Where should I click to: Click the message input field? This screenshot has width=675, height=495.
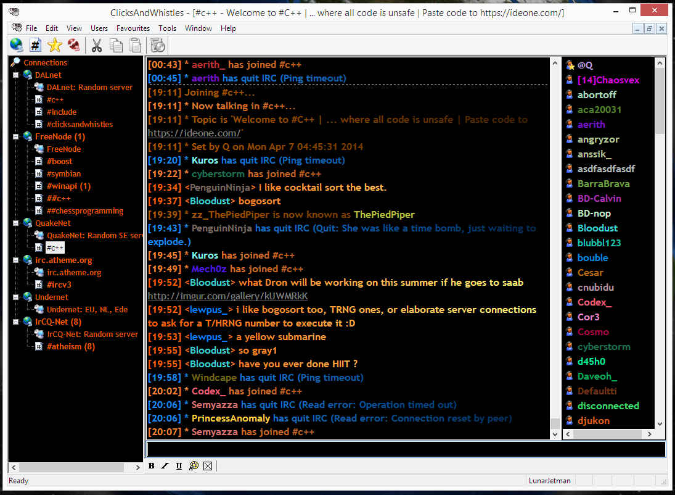click(x=405, y=449)
